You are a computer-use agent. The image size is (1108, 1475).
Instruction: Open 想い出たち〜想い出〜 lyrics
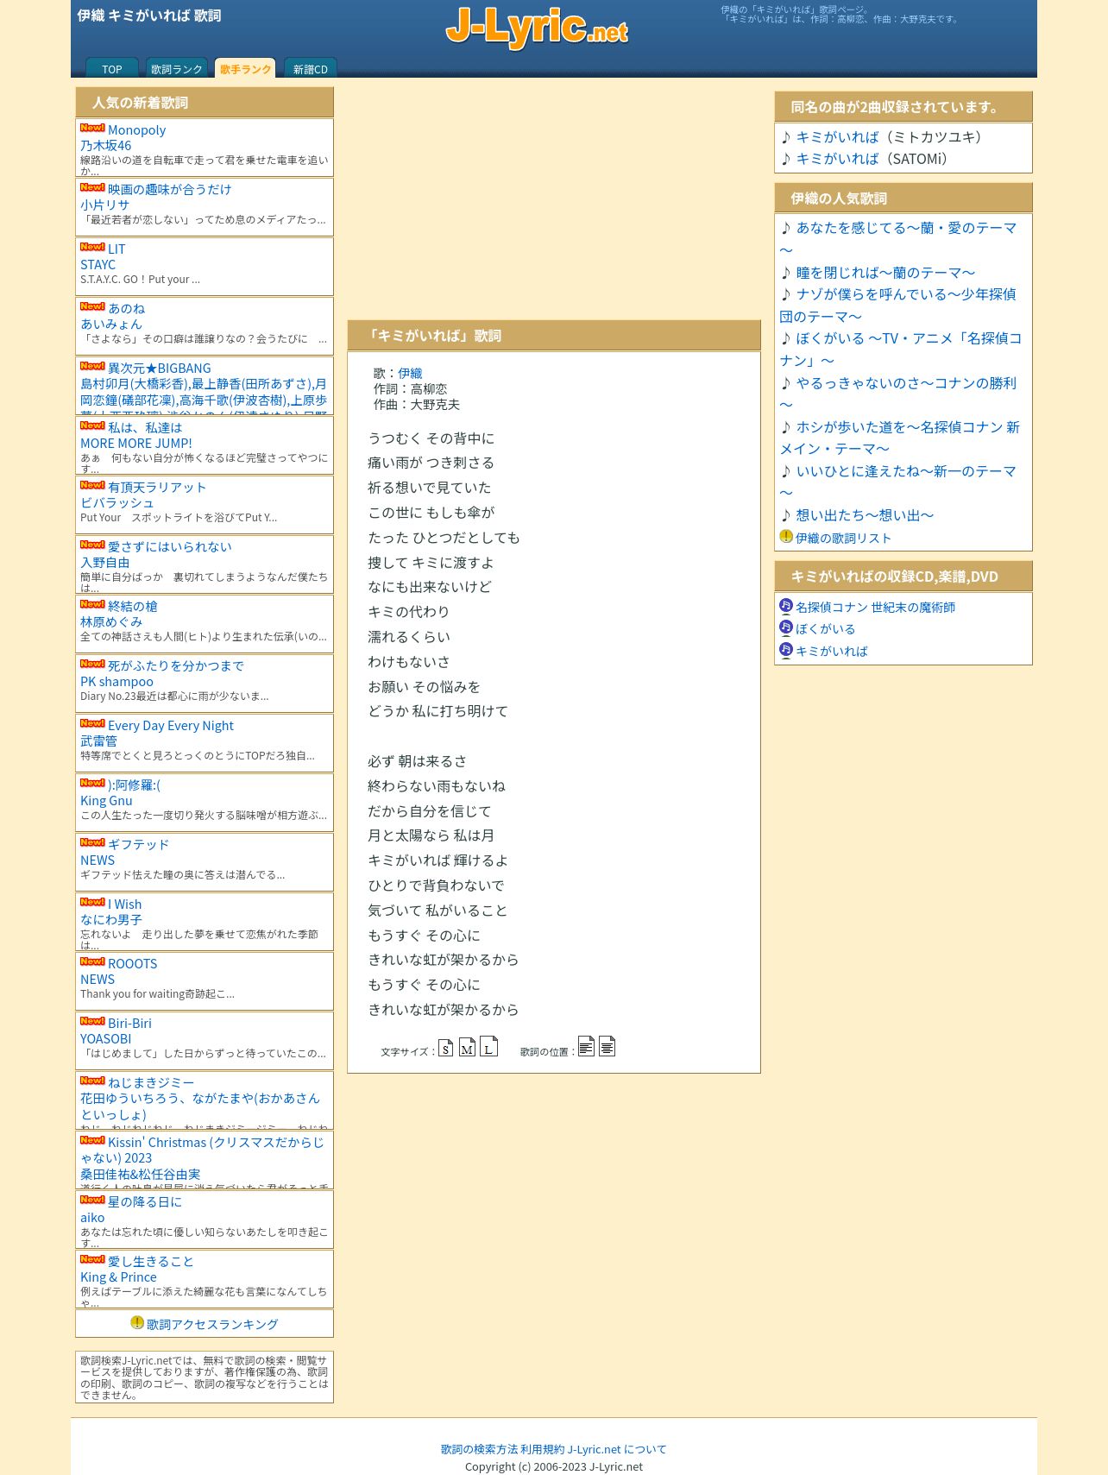pyautogui.click(x=865, y=515)
